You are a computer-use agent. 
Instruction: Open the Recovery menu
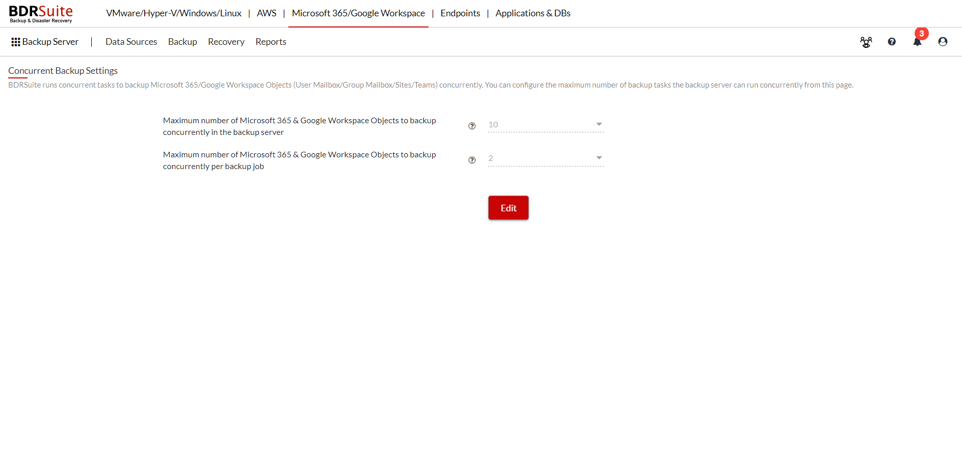[226, 42]
